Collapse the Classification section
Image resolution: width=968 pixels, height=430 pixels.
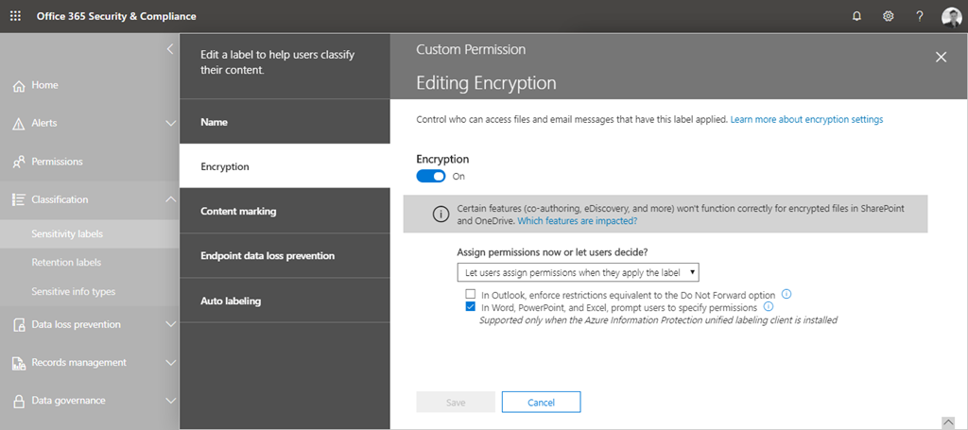click(x=170, y=199)
